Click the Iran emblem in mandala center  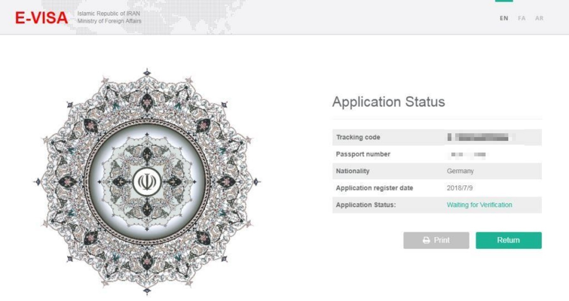click(x=147, y=182)
